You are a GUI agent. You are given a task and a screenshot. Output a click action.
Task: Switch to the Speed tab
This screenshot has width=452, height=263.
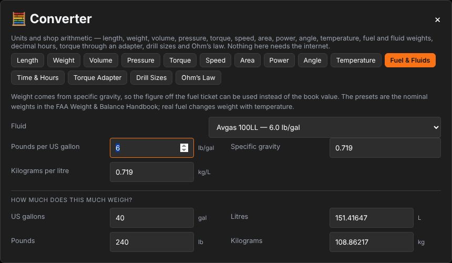(215, 60)
